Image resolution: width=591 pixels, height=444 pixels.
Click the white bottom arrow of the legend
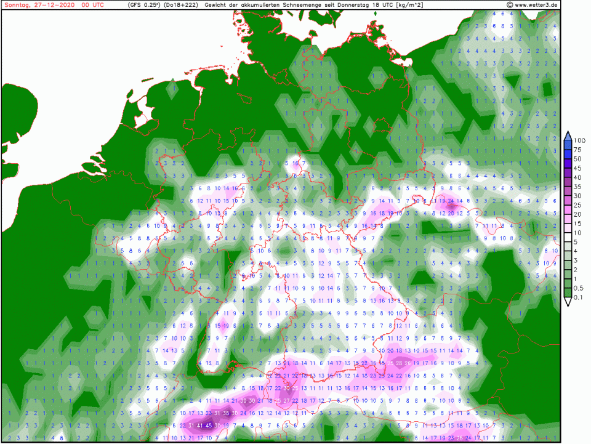coord(568,302)
